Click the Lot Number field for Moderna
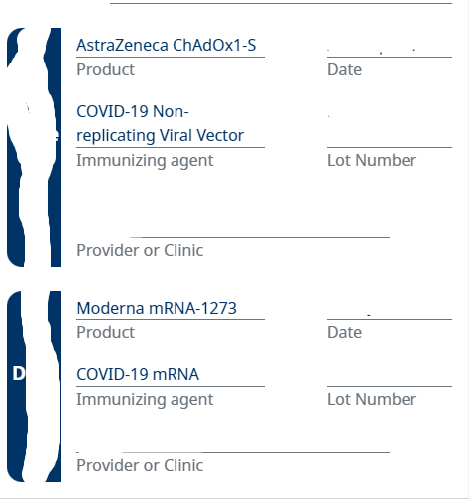Screen dimensions: 469x502 (x=390, y=375)
